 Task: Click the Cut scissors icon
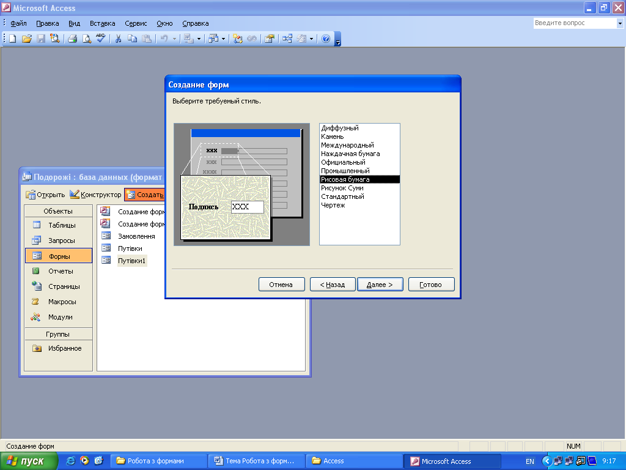coord(118,39)
